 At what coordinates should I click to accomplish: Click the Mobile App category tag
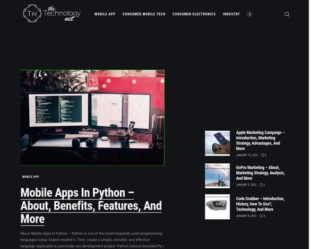[31, 176]
